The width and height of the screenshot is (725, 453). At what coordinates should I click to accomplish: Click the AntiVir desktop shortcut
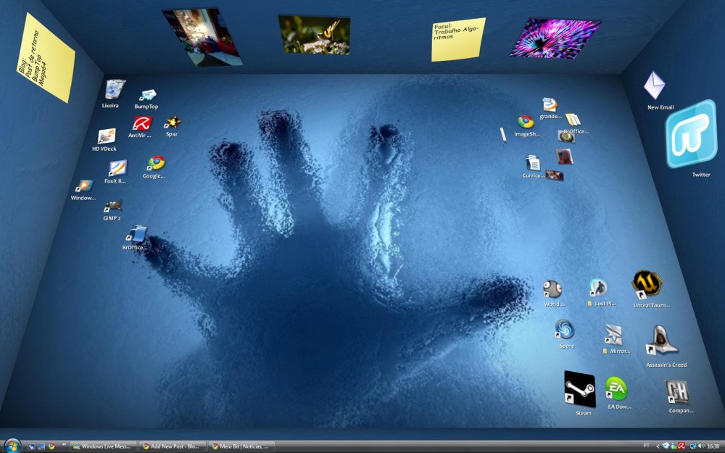tap(141, 123)
